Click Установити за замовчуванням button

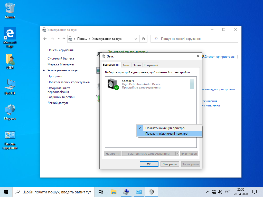(x=149, y=154)
